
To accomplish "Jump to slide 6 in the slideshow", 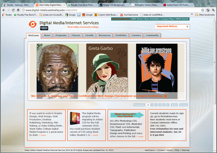I will [168, 105].
